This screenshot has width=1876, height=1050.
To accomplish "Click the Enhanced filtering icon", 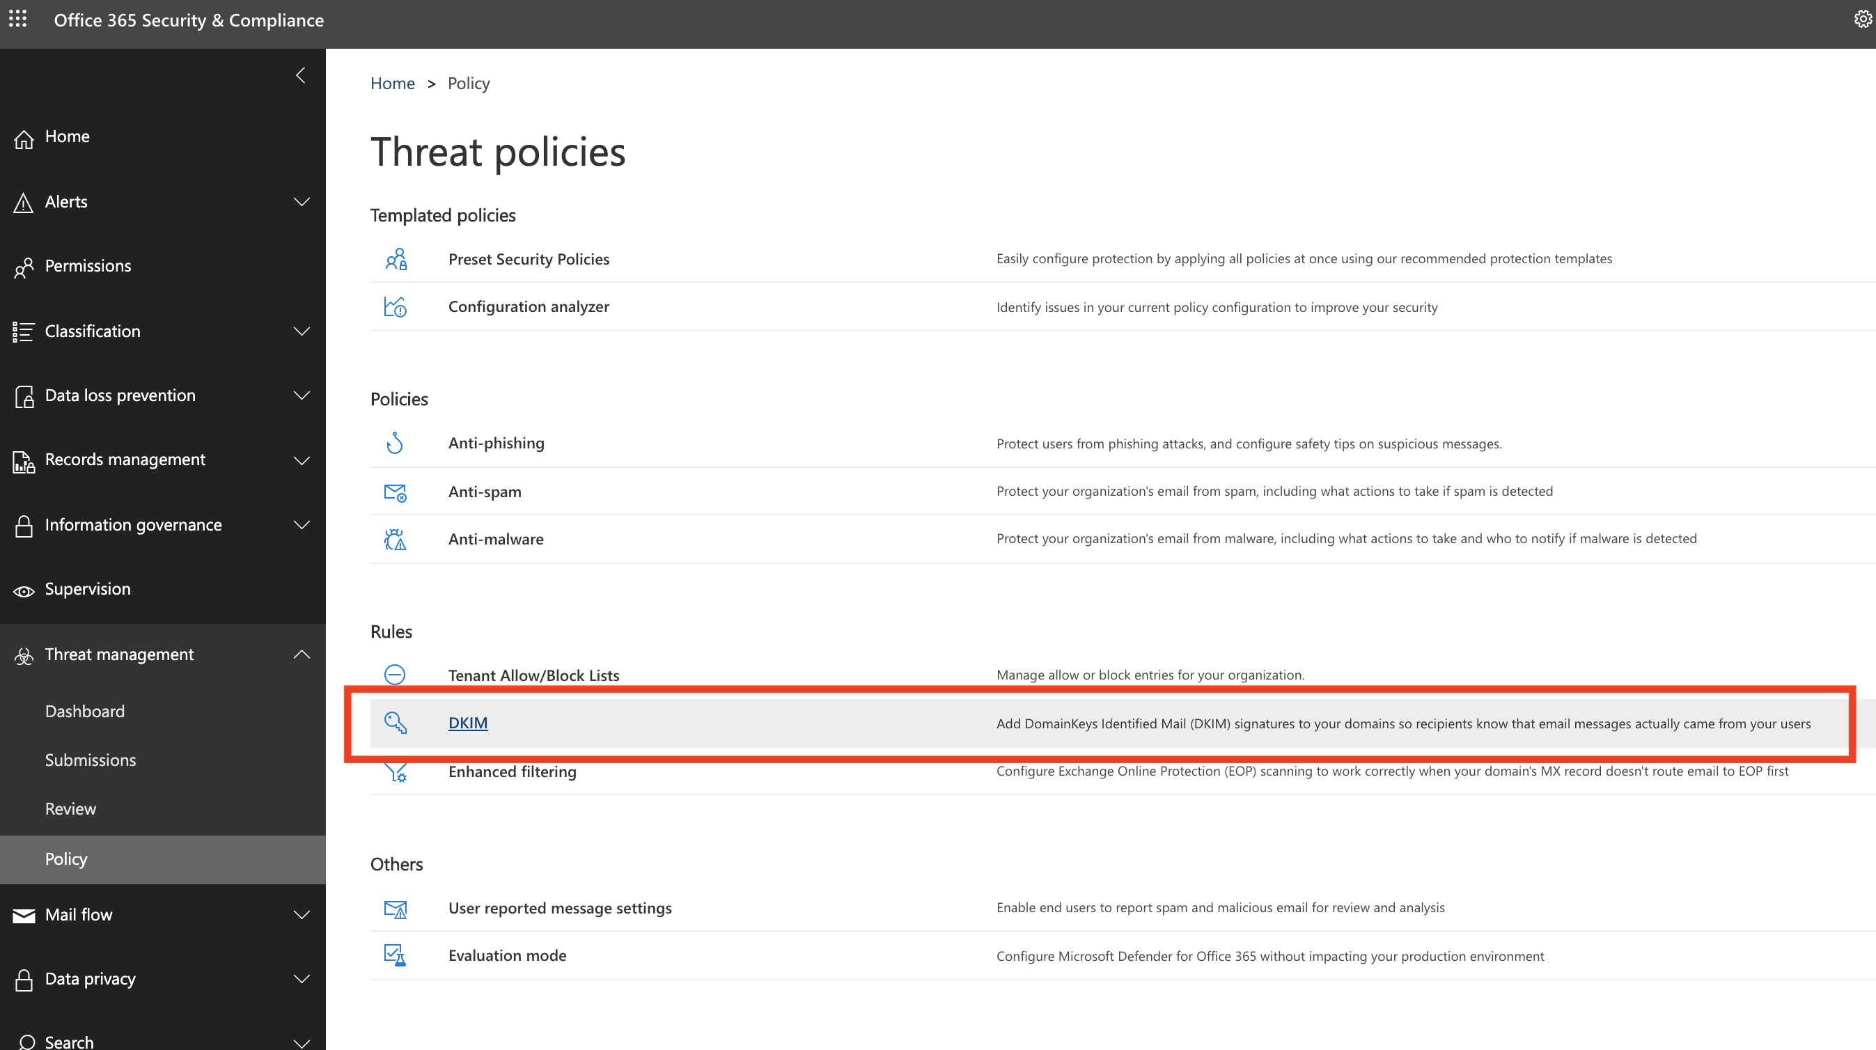I will coord(396,770).
